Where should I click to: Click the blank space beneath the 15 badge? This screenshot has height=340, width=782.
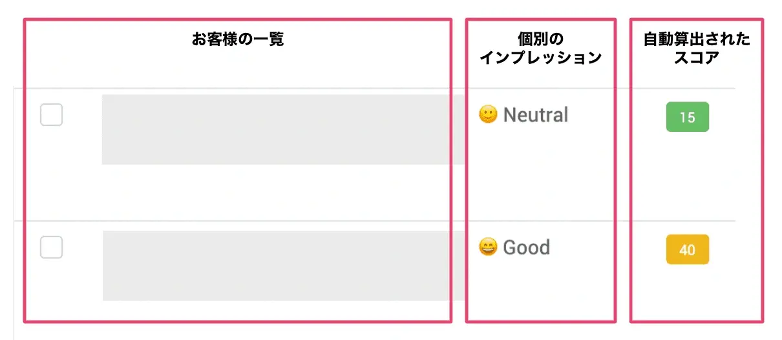[x=697, y=175]
